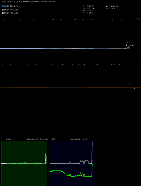This screenshot has width=141, height=186.
Task: Click the MACD values '(12,26,9) 11.91, 7.48, 4.48'
Action: (x=37, y=139)
